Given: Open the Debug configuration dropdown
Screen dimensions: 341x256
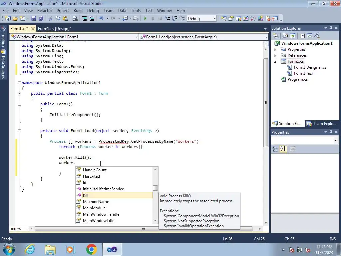Looking at the screenshot, I should [215, 19].
